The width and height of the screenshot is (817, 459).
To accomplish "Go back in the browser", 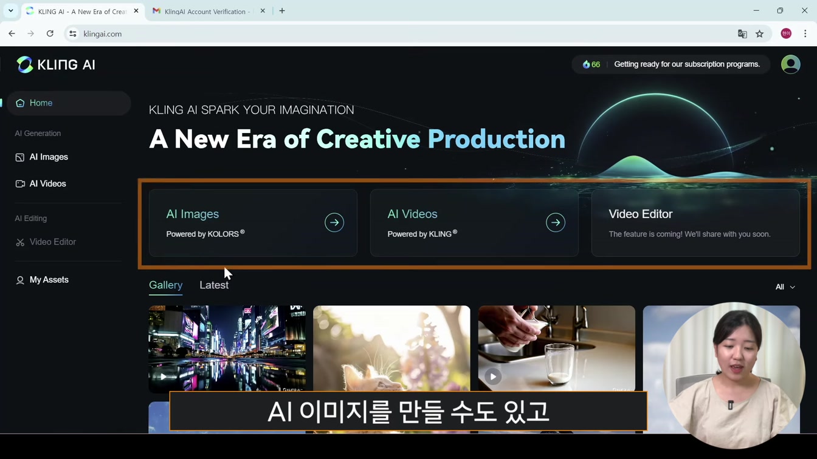I will point(12,34).
